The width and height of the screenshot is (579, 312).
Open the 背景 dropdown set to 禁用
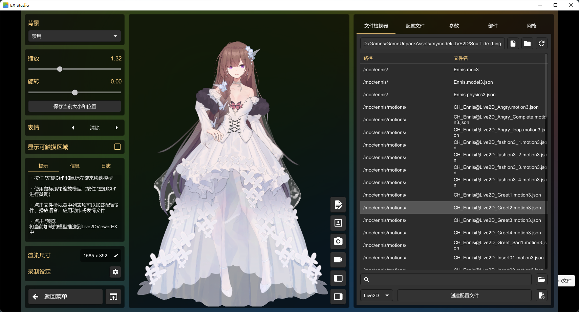pyautogui.click(x=74, y=36)
